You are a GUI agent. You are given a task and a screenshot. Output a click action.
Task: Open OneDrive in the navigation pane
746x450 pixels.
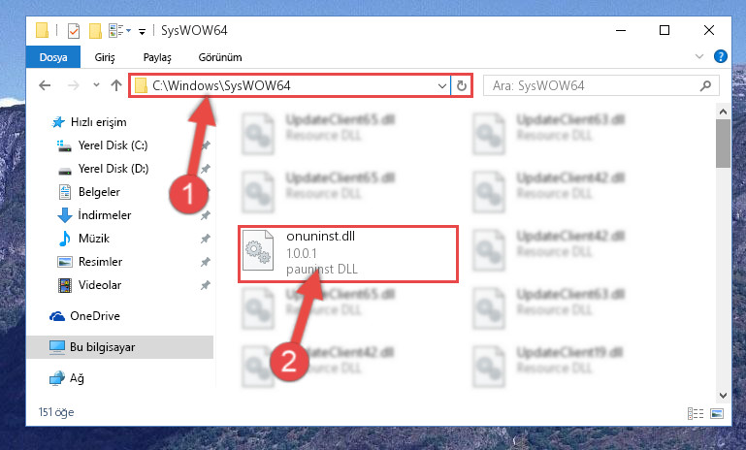[x=95, y=316]
